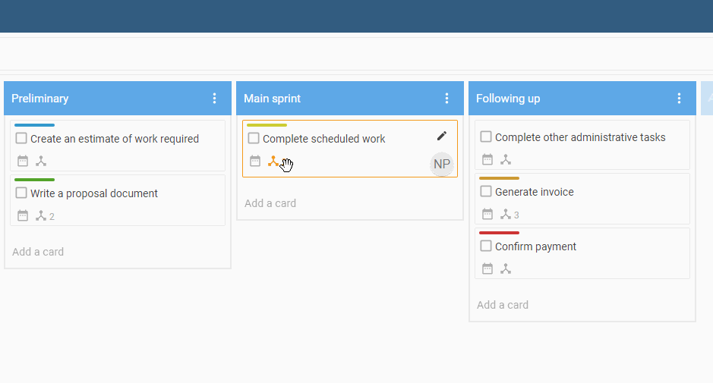Open the Preliminary list options menu
This screenshot has width=713, height=383.
[215, 98]
